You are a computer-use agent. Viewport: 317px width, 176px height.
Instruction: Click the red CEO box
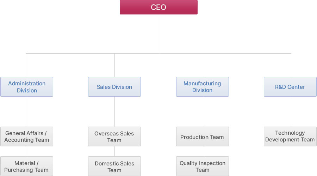click(x=158, y=7)
